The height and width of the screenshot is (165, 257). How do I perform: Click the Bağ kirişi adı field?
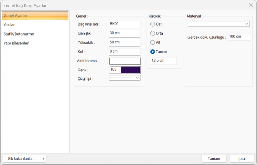point(124,24)
